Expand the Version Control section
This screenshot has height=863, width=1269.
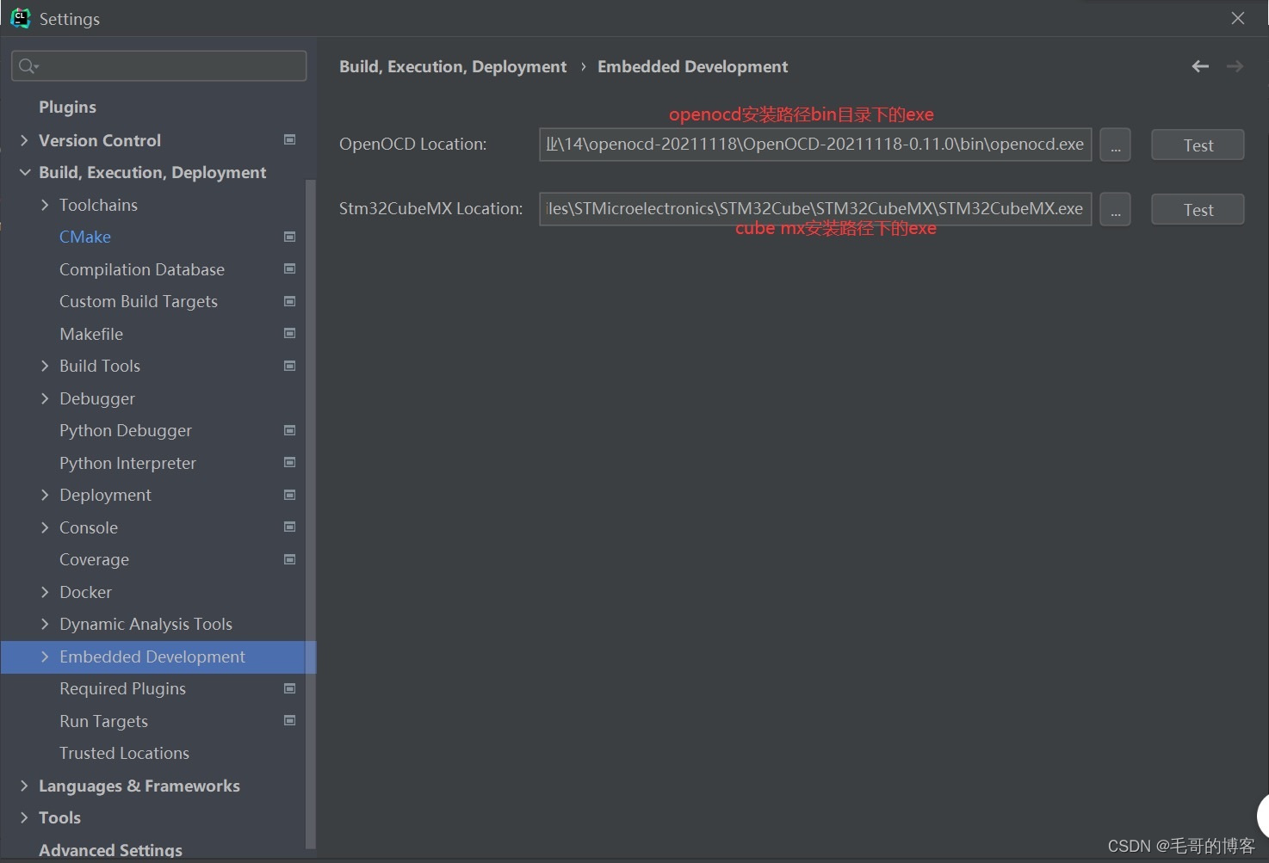(x=24, y=140)
